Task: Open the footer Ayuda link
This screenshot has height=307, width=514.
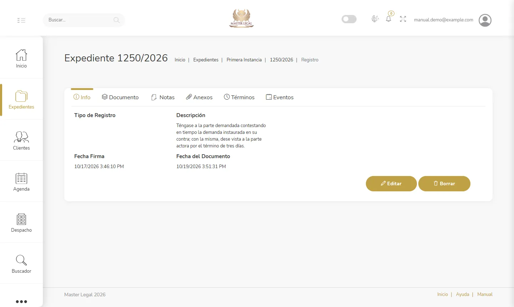Action: click(463, 295)
